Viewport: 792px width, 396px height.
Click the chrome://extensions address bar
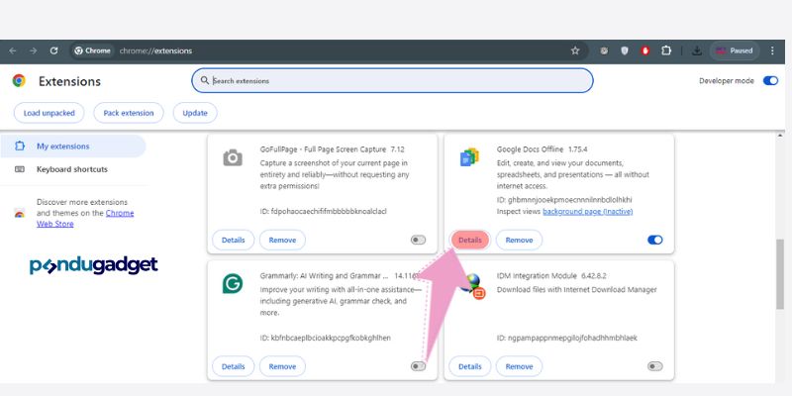coord(329,50)
